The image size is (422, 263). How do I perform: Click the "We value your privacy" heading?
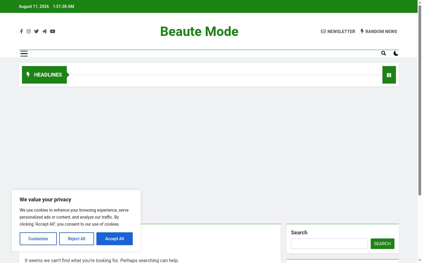pos(45,200)
